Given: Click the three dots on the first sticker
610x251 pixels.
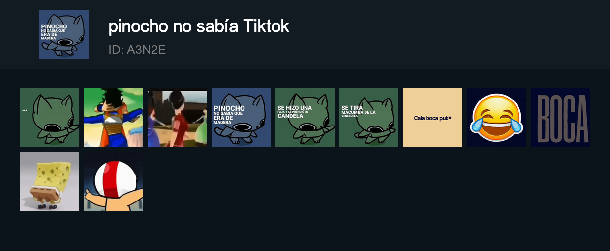Looking at the screenshot, I should [25, 111].
